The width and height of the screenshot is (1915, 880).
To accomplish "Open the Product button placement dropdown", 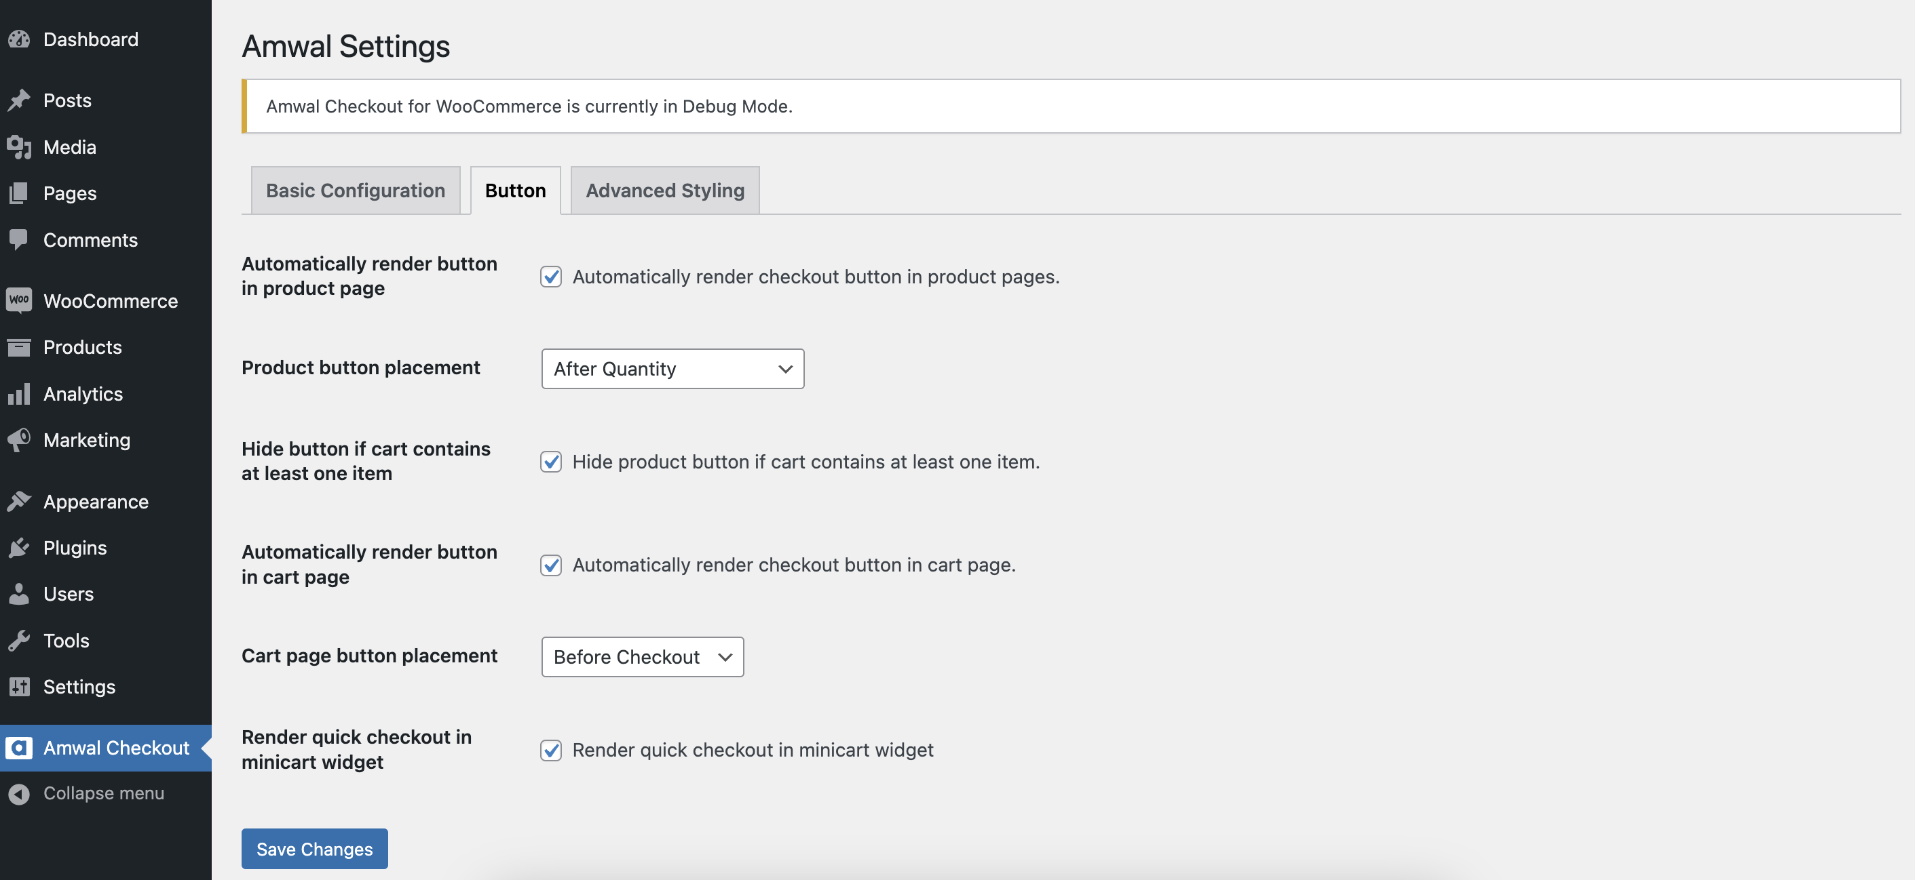I will [672, 369].
